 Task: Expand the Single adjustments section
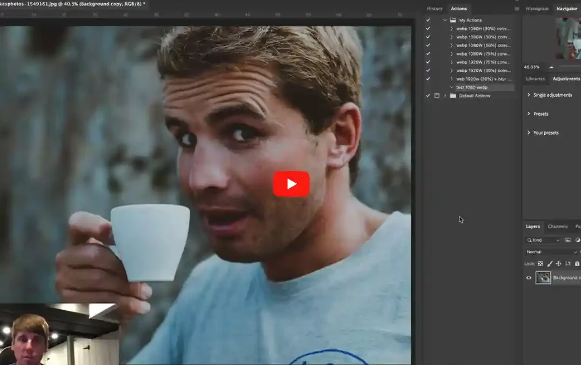click(529, 95)
